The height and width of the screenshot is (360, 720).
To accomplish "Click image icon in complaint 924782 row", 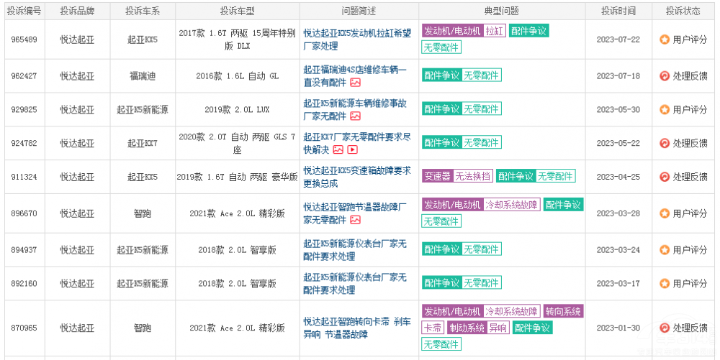I will (x=338, y=150).
